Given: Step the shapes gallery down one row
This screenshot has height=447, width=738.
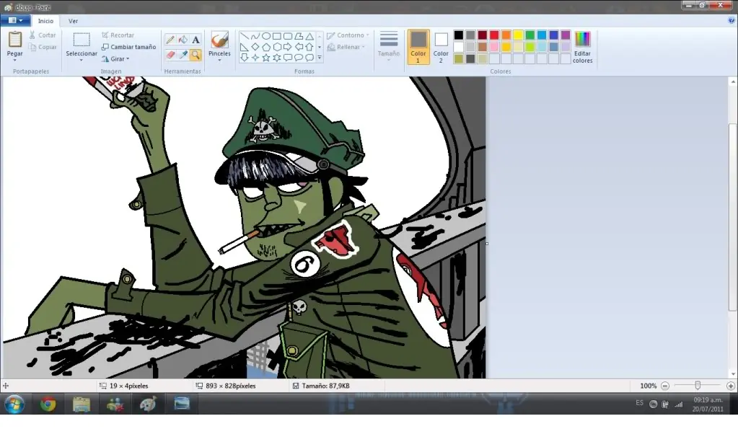Looking at the screenshot, I should (x=320, y=47).
